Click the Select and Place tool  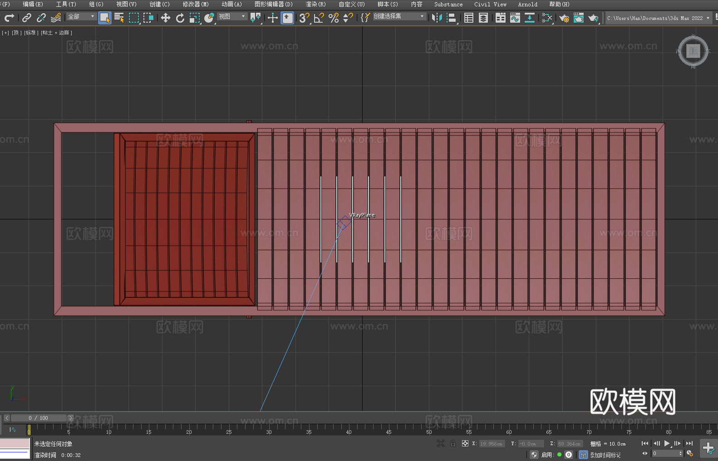[209, 18]
